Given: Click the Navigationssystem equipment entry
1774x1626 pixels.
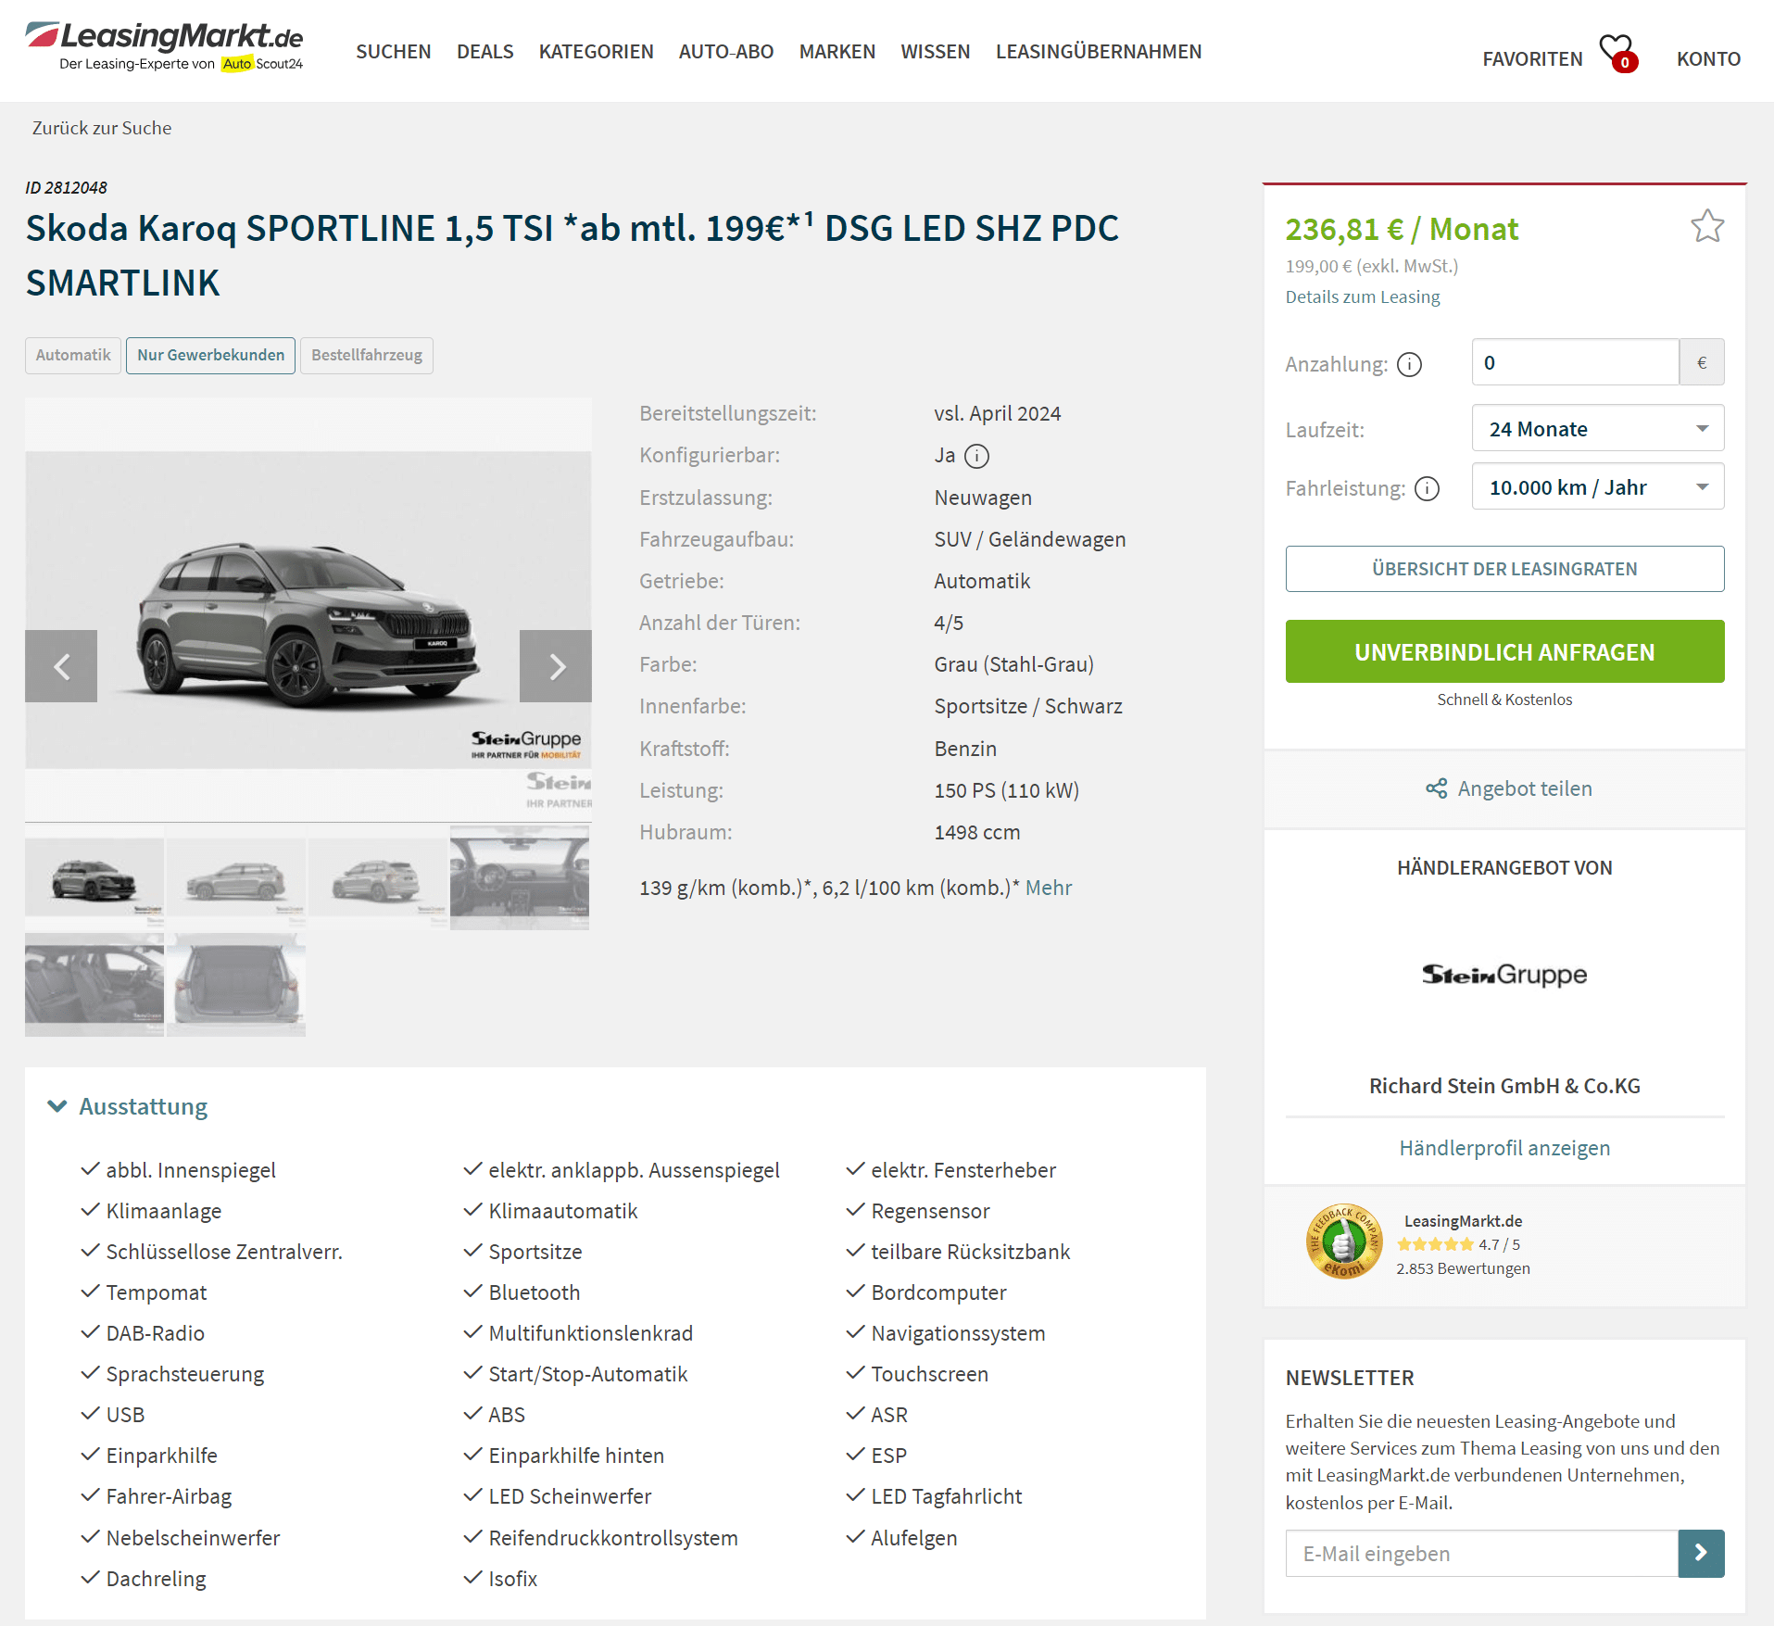Looking at the screenshot, I should point(958,1333).
